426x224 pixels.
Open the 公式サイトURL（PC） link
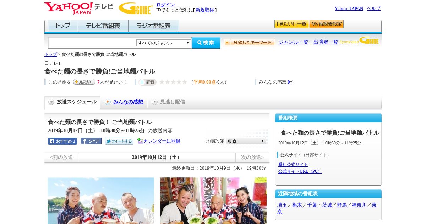point(300,171)
